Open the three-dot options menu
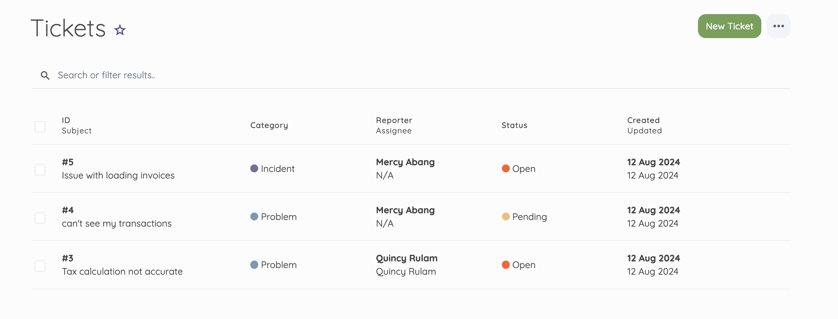Image resolution: width=838 pixels, height=319 pixels. click(x=778, y=26)
